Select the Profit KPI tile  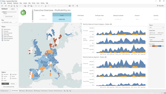[x=62, y=17]
